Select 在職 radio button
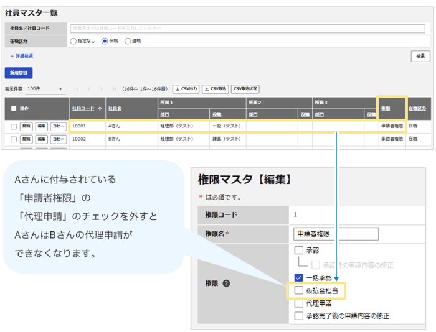The image size is (436, 332). tap(105, 41)
